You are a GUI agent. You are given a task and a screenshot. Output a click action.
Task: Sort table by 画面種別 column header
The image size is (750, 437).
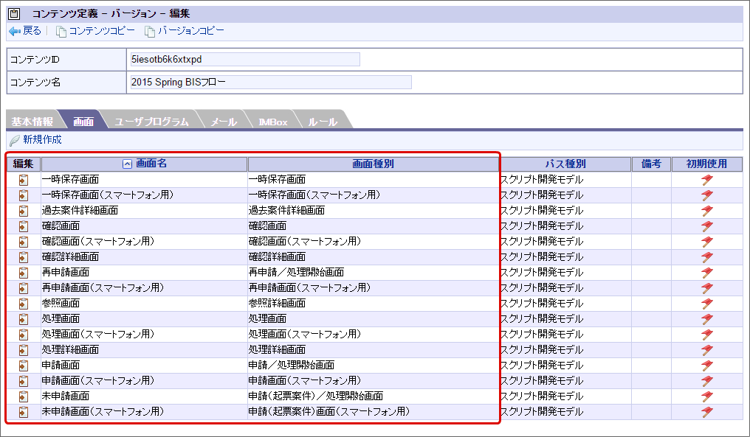click(x=373, y=164)
